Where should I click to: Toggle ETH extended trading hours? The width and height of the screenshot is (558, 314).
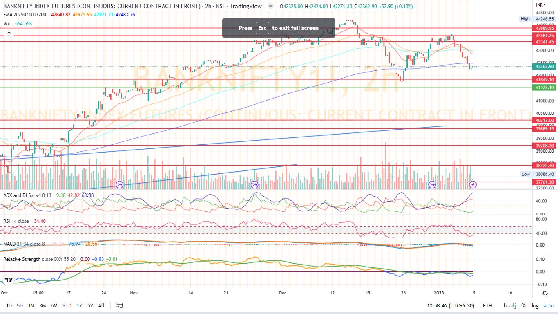coord(487,305)
